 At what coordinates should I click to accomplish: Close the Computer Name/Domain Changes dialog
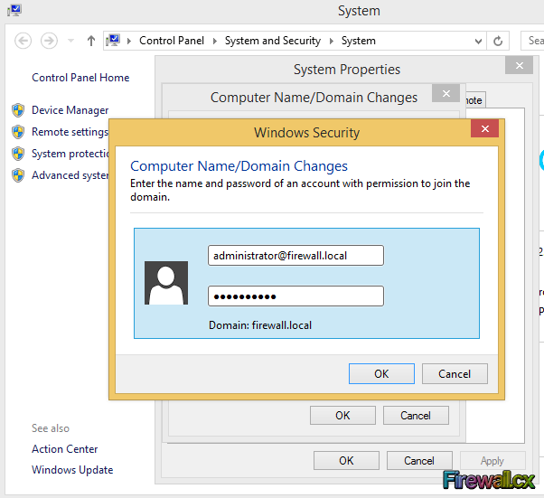pos(446,93)
